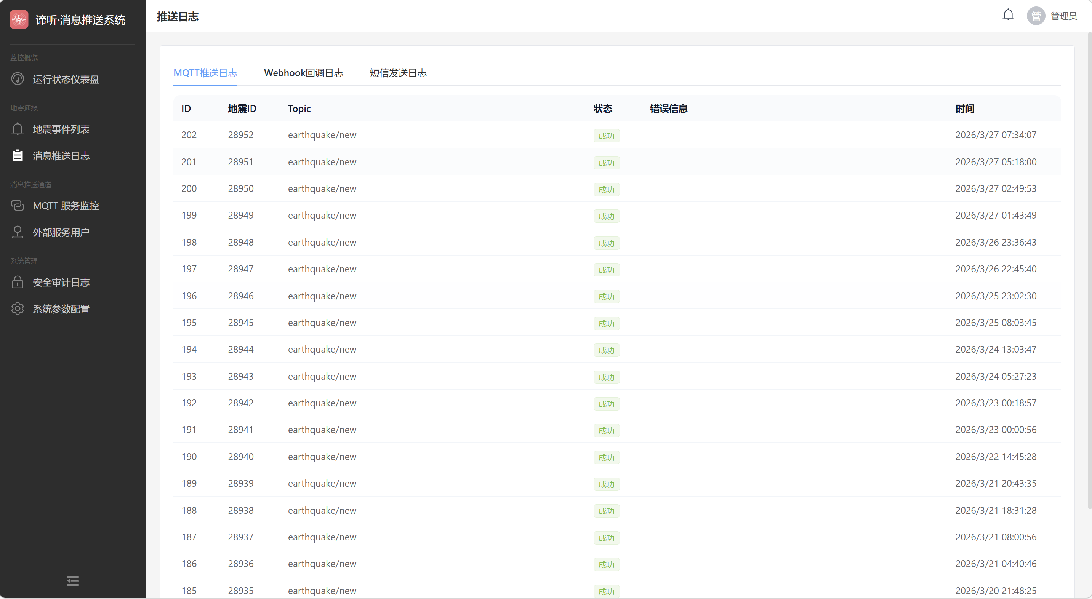Image resolution: width=1092 pixels, height=599 pixels.
Task: Click the system parameter gear icon
Action: point(18,309)
